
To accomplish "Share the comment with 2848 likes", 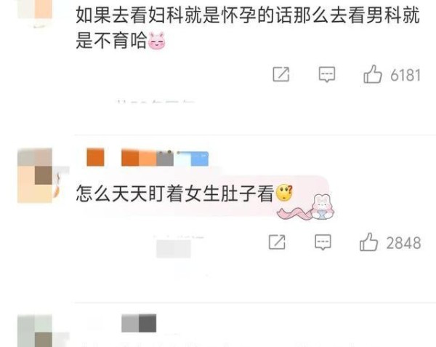I will 277,242.
